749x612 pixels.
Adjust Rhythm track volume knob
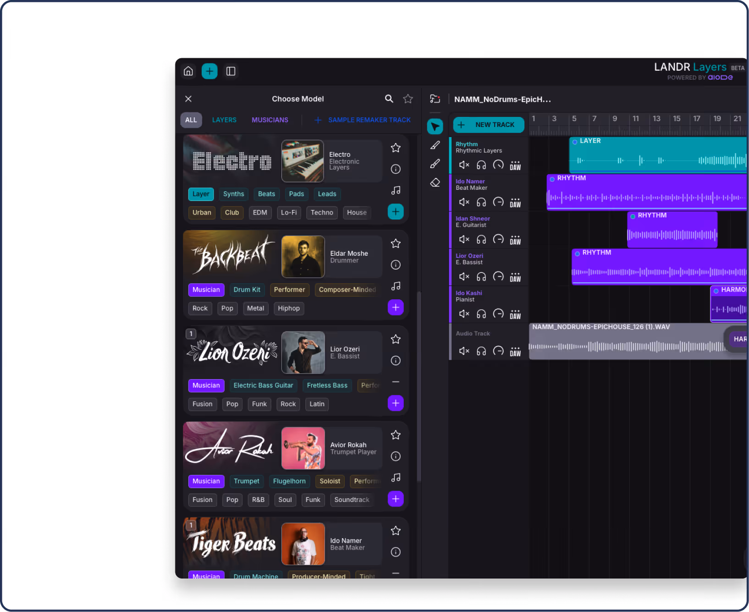click(498, 165)
